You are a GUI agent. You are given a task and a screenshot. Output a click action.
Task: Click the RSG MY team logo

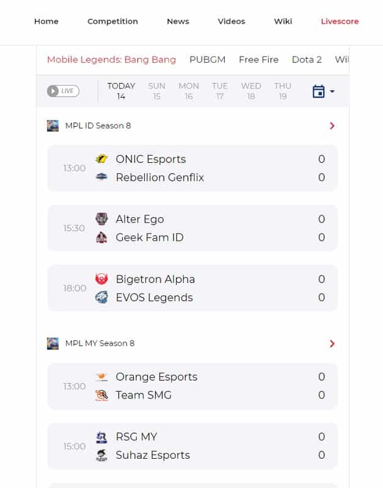[101, 437]
